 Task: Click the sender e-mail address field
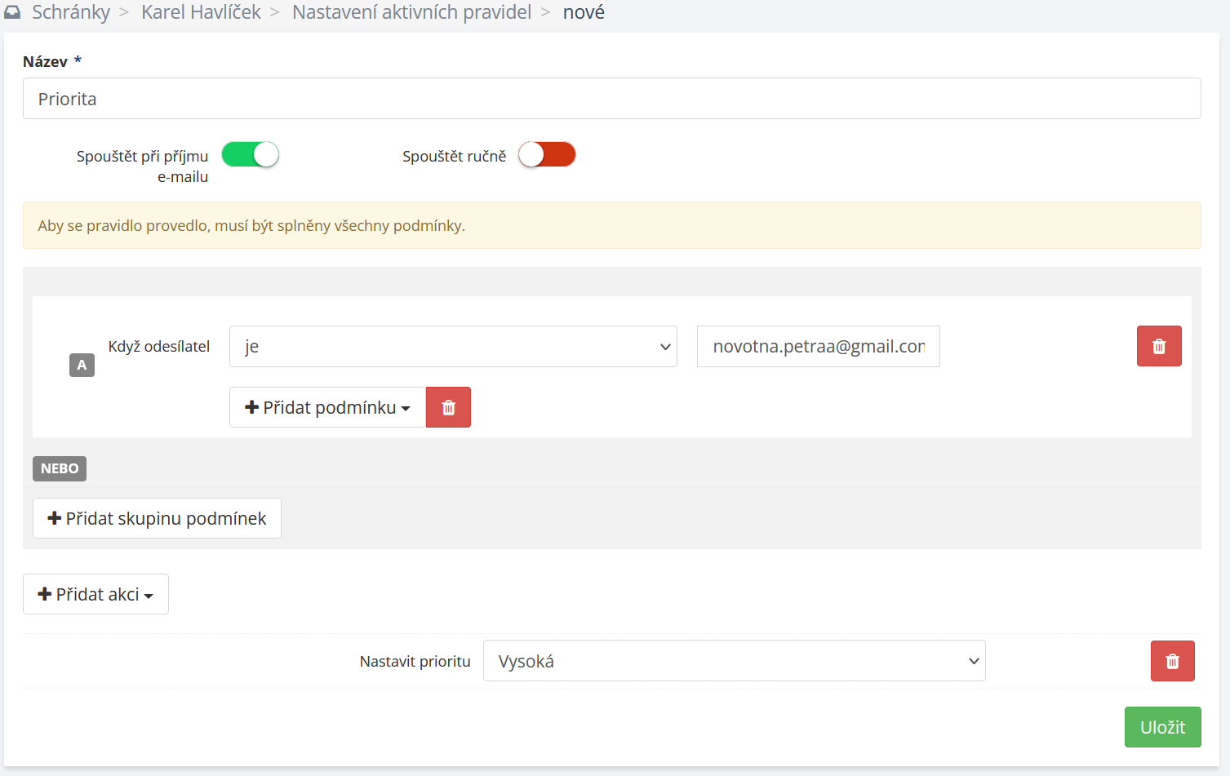coord(818,347)
